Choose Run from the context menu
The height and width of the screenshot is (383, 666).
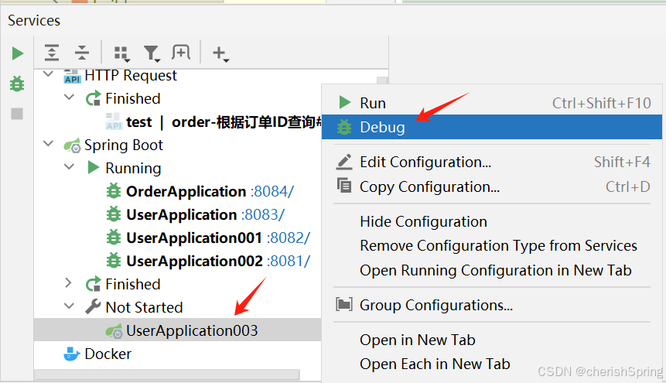point(492,103)
